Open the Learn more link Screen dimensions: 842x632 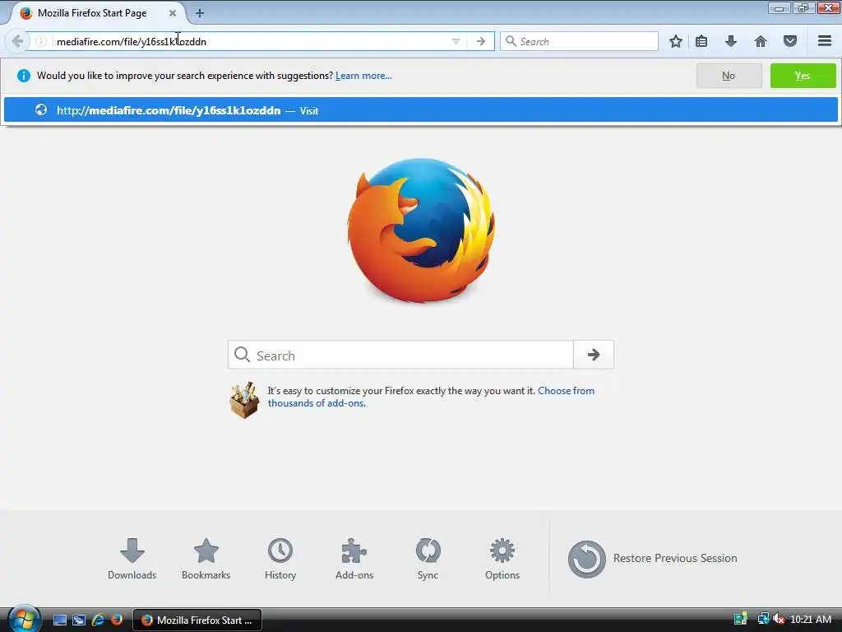point(363,76)
